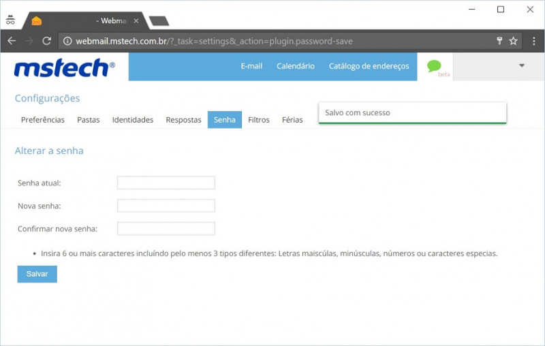The height and width of the screenshot is (346, 545).
Task: Click the browser back arrow
Action: click(12, 41)
